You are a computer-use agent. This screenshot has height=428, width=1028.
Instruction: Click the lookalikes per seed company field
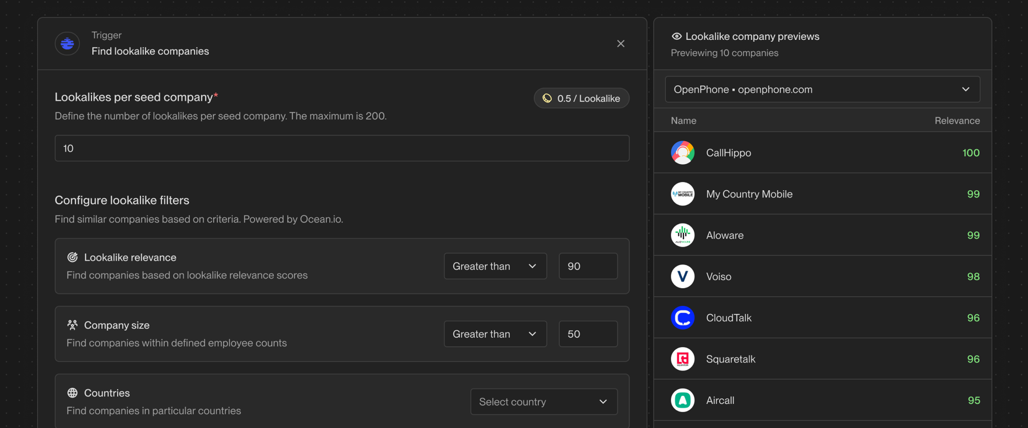(342, 148)
